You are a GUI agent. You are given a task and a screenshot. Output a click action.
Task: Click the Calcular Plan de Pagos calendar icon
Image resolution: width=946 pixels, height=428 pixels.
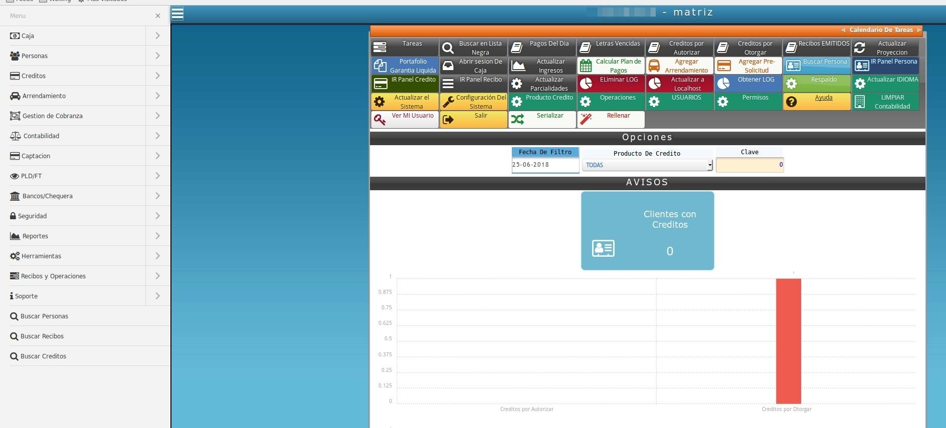[x=586, y=66]
